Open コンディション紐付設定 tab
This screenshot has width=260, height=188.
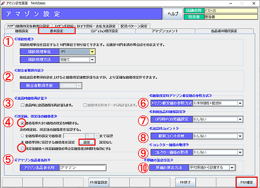coord(104,31)
